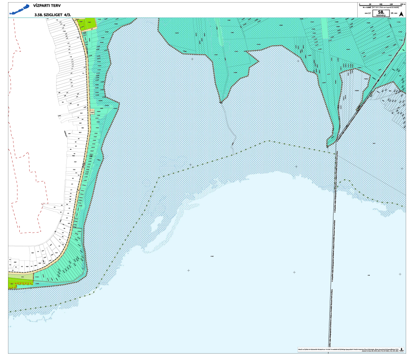Click the scale bar at top right
This screenshot has width=416, height=355.
[381, 4]
